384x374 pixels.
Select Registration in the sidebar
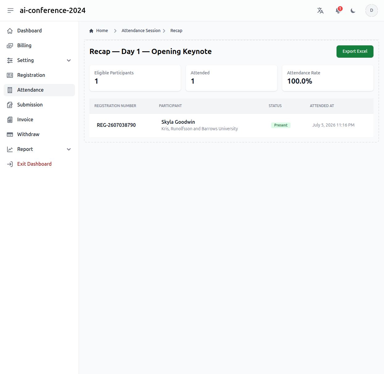click(39, 75)
